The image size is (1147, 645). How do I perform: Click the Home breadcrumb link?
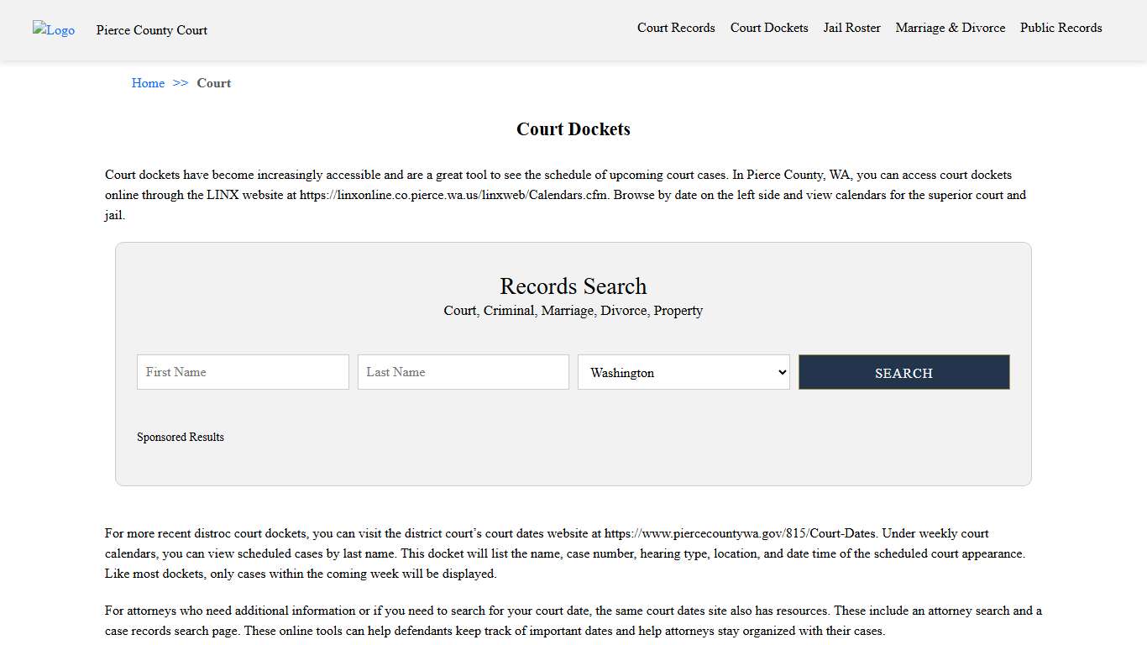pyautogui.click(x=148, y=82)
